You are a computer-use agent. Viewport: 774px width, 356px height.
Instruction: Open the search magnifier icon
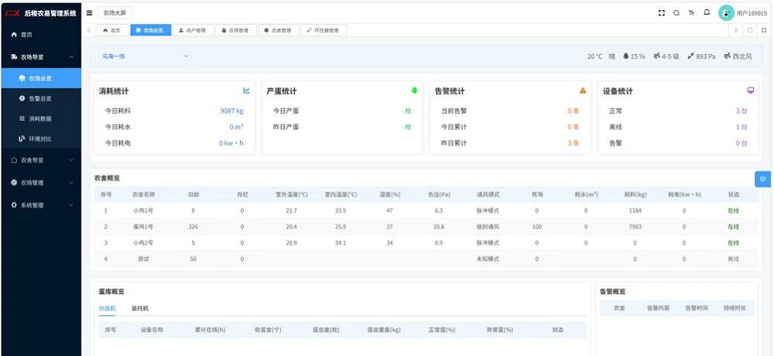(676, 13)
